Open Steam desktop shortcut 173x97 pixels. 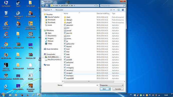pyautogui.click(x=18, y=4)
